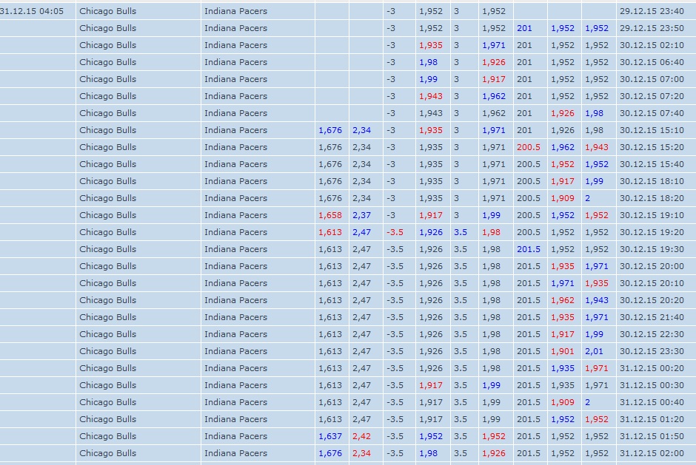
Task: Select red 1,658 in the 30.12.15 19:10 row
Action: (330, 215)
